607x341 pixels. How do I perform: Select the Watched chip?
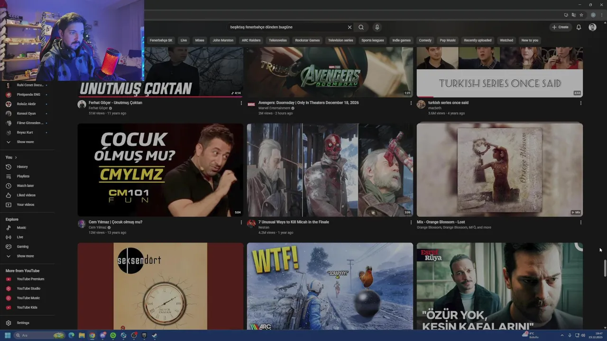pyautogui.click(x=506, y=40)
